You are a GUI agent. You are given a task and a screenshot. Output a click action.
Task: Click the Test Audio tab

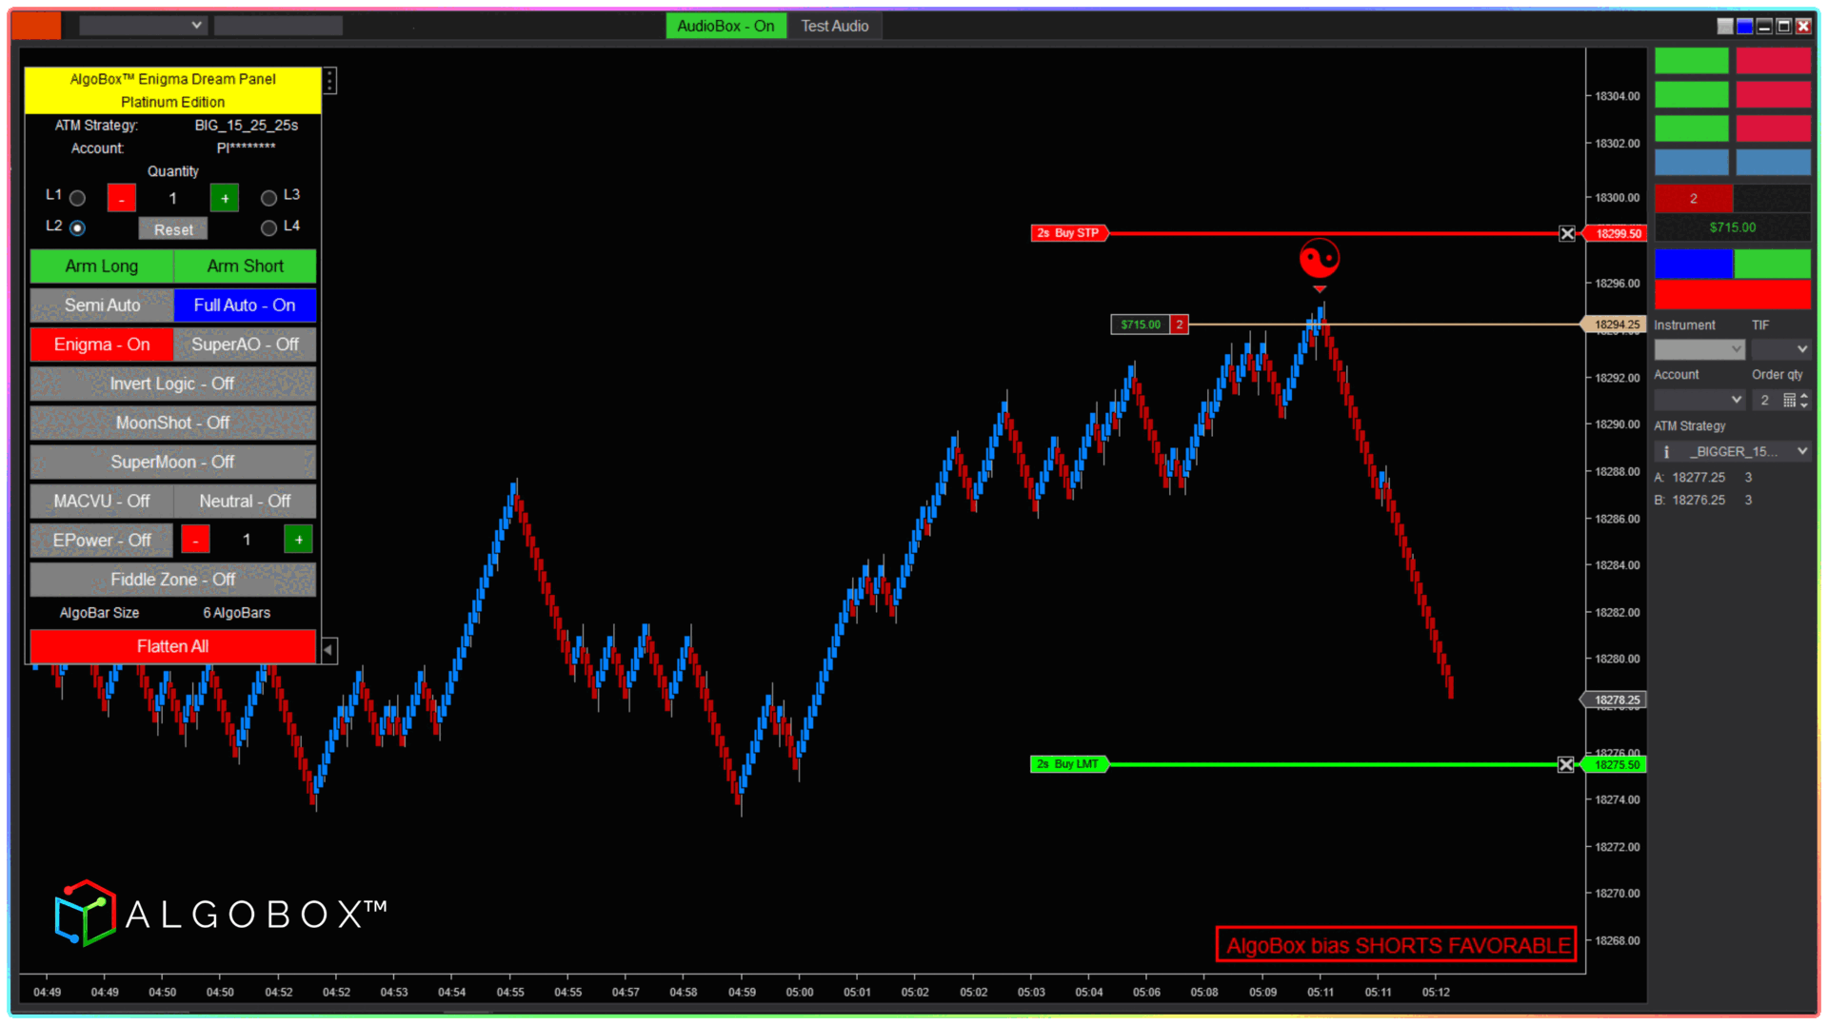click(834, 26)
